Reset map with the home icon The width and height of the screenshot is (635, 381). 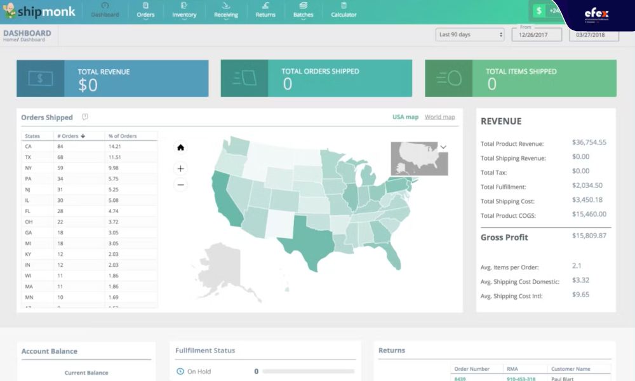(x=180, y=147)
